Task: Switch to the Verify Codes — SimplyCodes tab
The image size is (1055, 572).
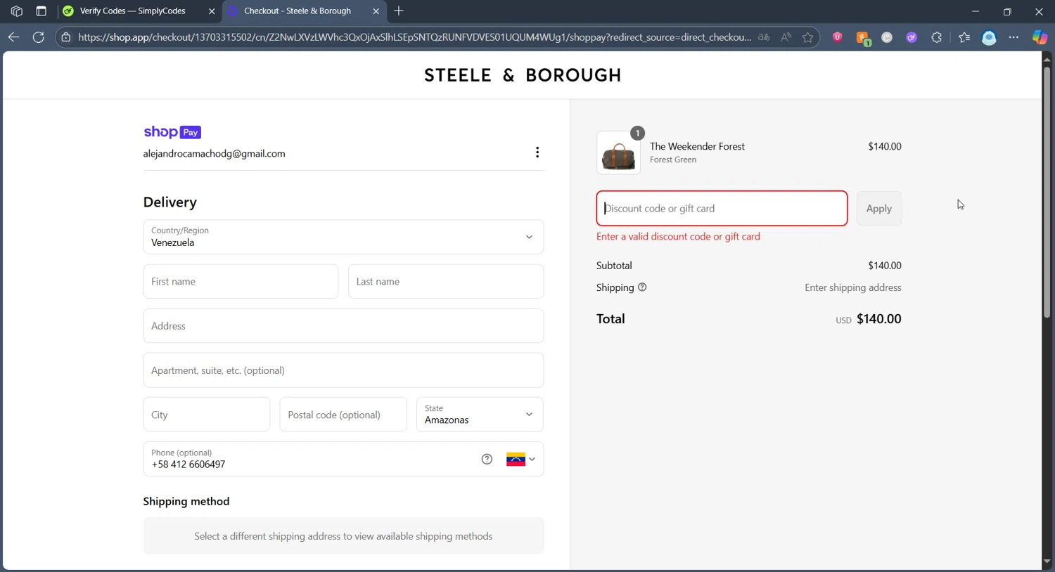Action: click(x=132, y=11)
